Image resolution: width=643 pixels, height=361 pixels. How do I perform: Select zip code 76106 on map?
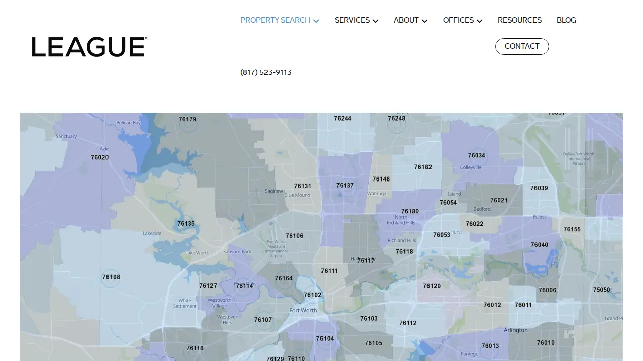point(294,236)
